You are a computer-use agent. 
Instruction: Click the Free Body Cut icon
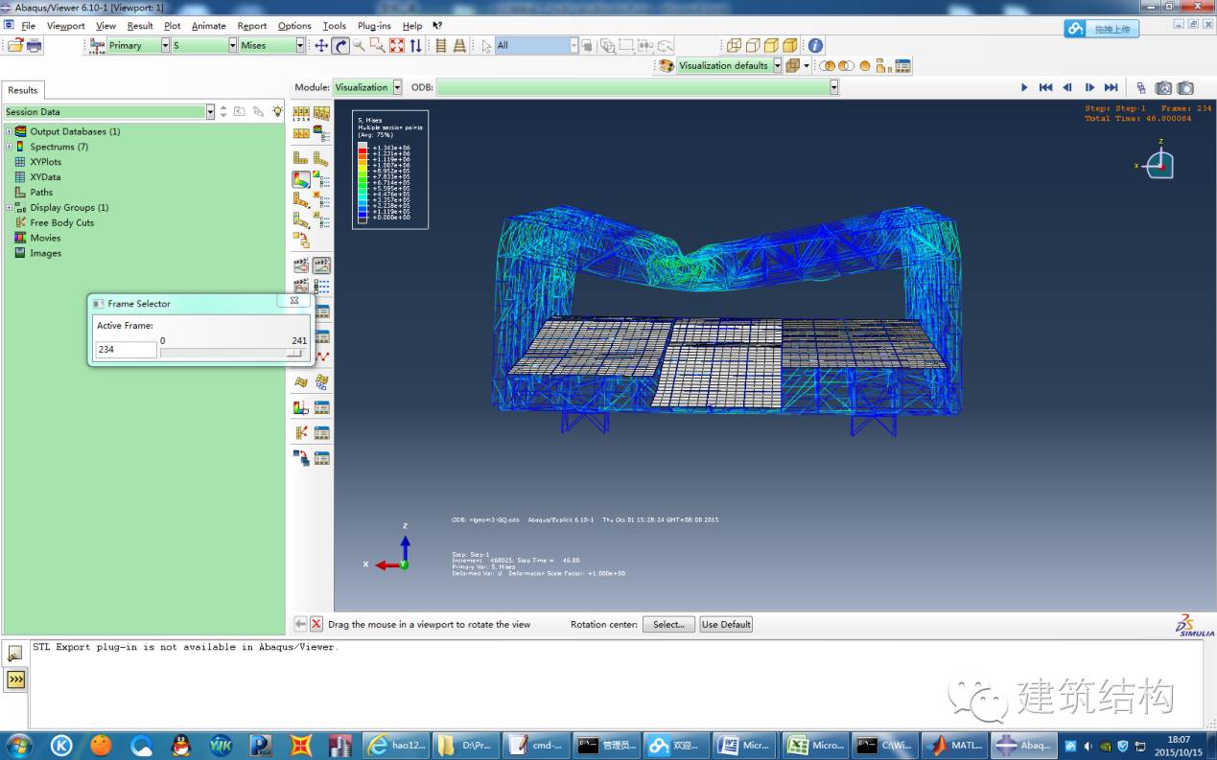tap(301, 433)
